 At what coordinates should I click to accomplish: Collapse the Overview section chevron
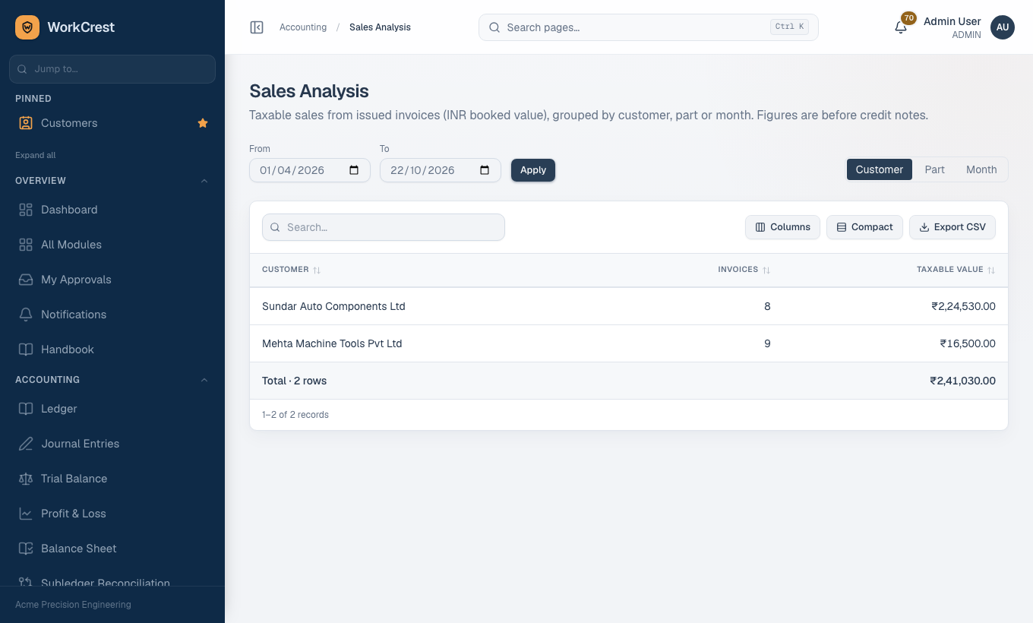pos(204,181)
